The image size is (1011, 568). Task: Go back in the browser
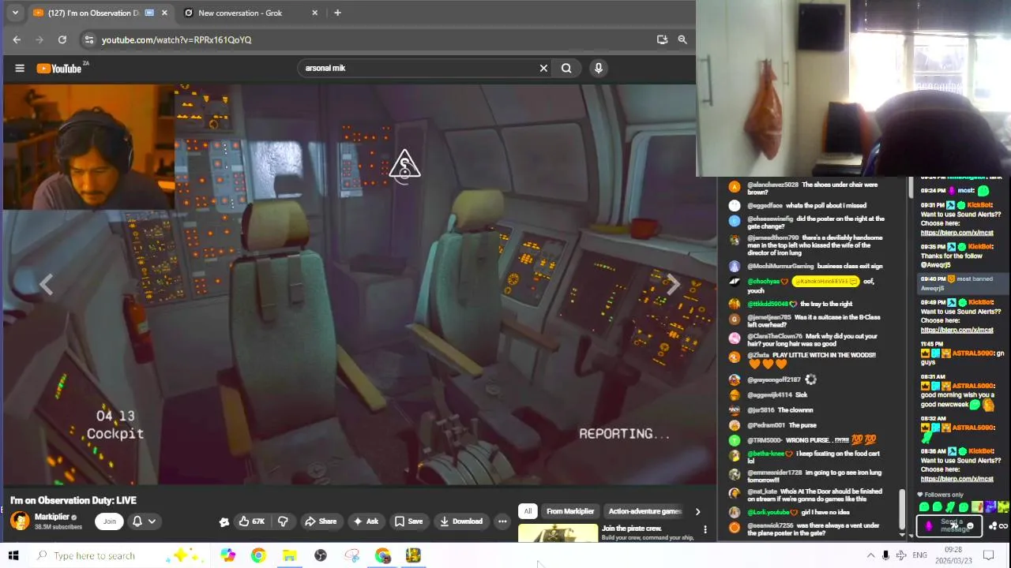pos(17,39)
